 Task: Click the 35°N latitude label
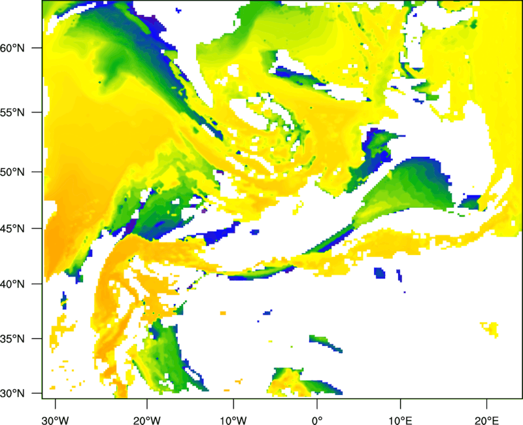coord(12,339)
